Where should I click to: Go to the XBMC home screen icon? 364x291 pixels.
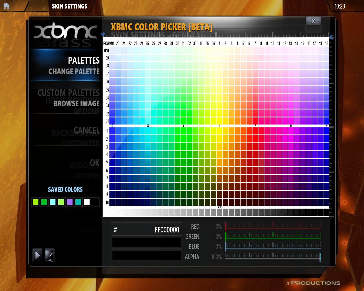pos(6,6)
